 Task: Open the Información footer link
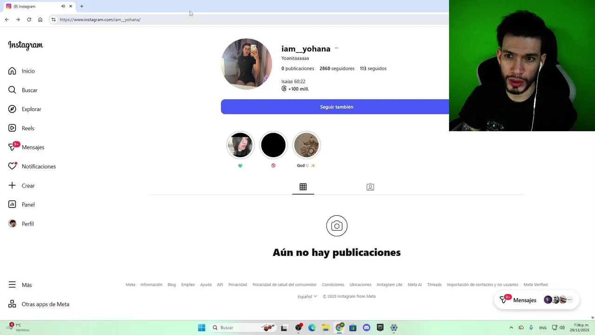pyautogui.click(x=151, y=285)
